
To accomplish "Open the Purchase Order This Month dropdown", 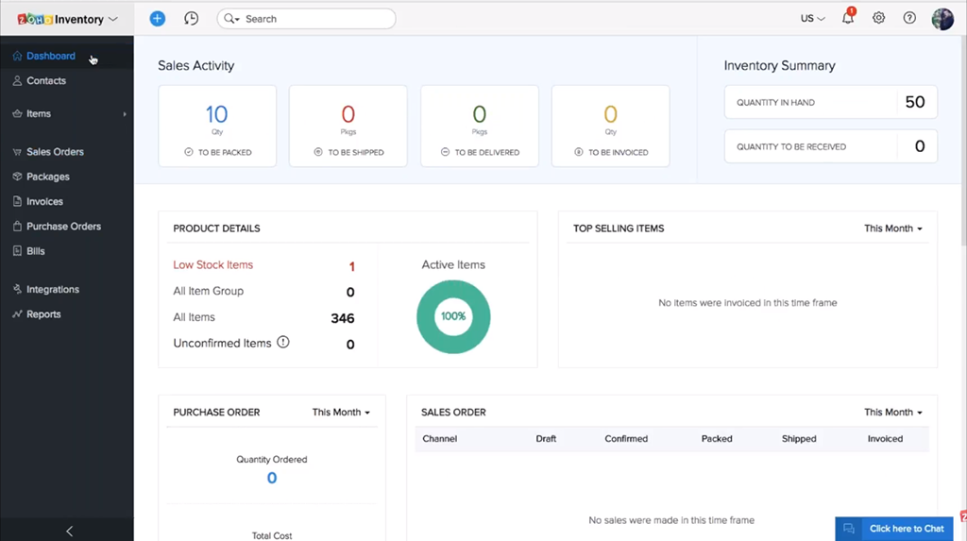I will coord(341,412).
